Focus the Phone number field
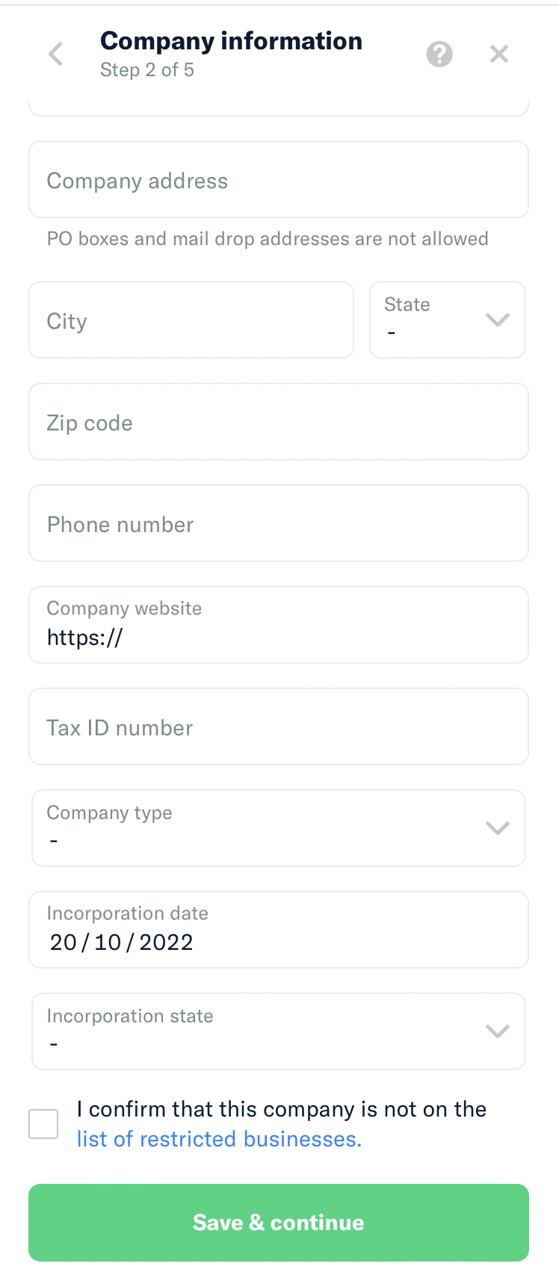 pyautogui.click(x=279, y=524)
